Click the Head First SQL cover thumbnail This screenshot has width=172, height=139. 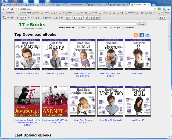[138, 101]
